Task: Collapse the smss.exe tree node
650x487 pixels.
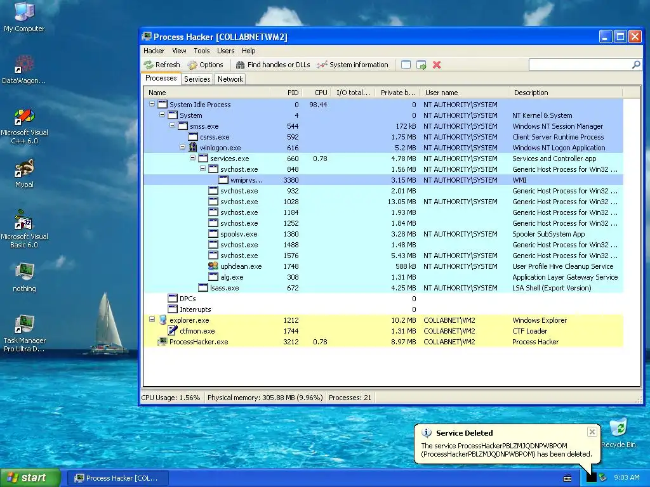Action: tap(173, 126)
